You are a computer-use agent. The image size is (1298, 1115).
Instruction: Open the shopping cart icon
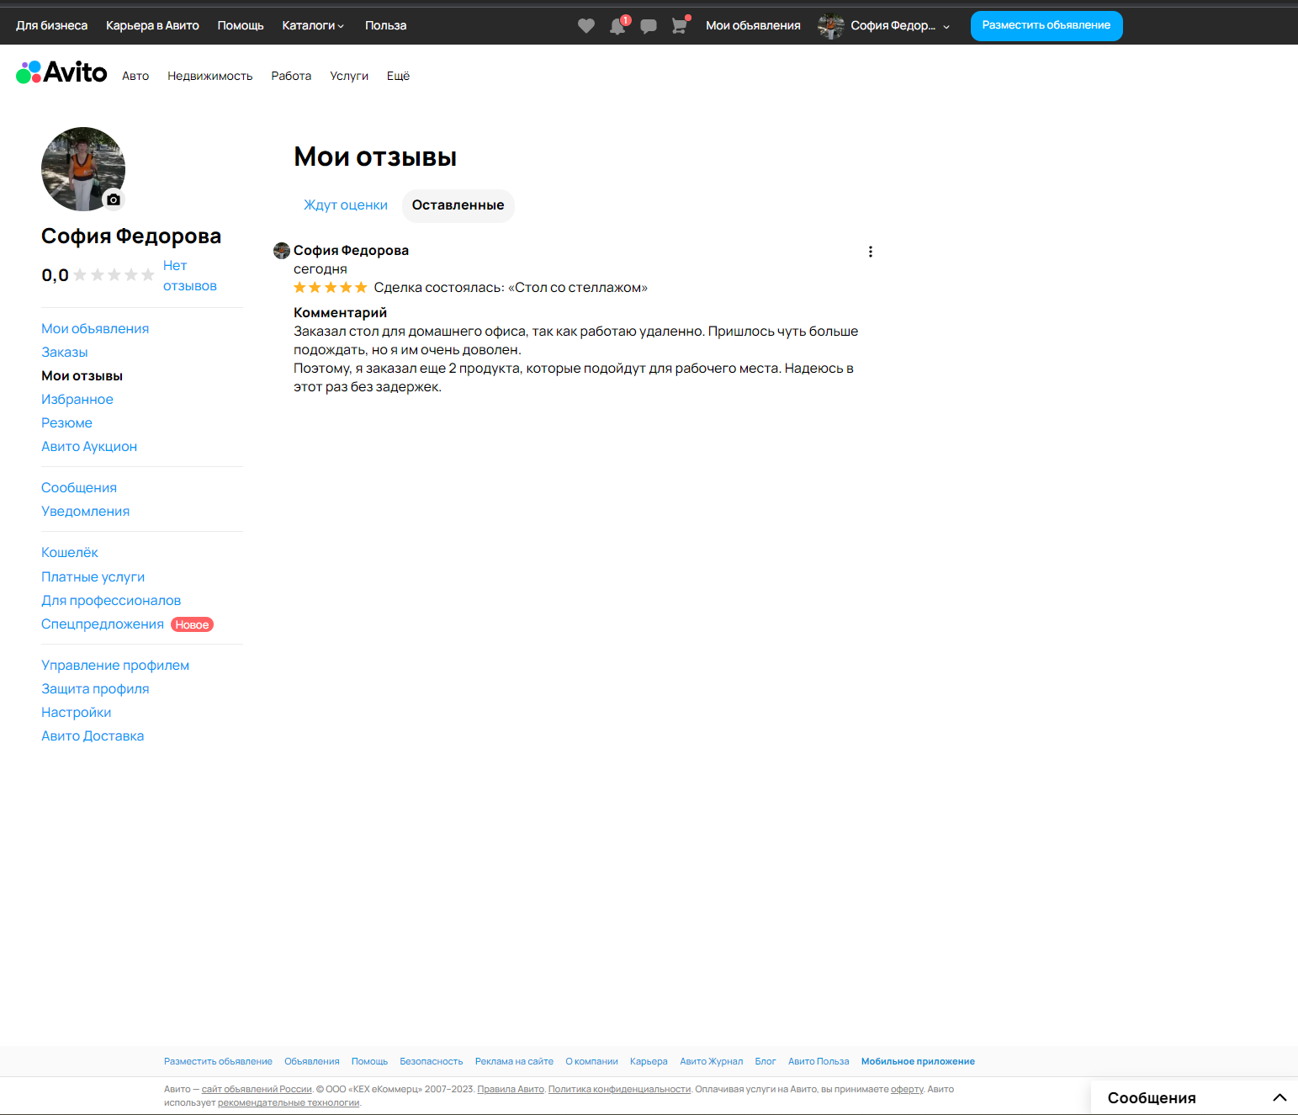pos(680,26)
